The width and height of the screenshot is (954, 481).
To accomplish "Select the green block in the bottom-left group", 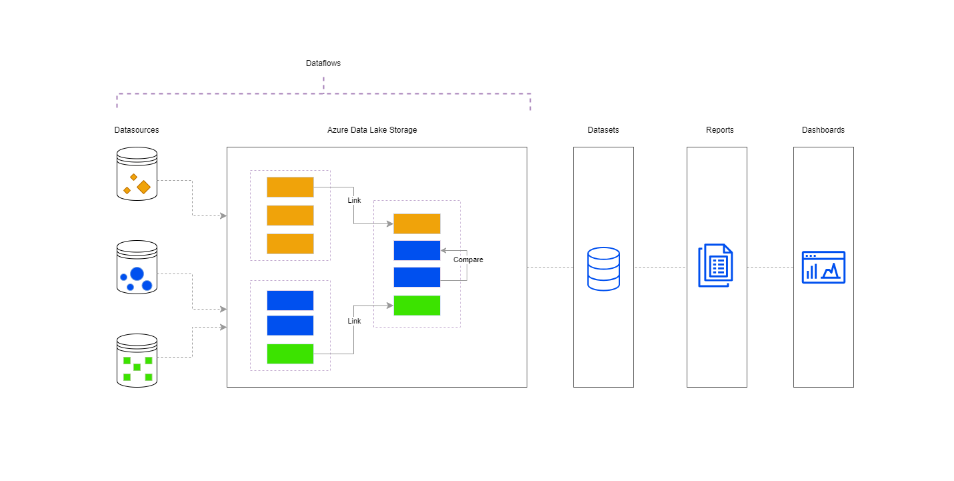I will pos(290,354).
